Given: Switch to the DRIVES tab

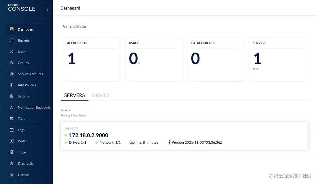Looking at the screenshot, I should (101, 95).
